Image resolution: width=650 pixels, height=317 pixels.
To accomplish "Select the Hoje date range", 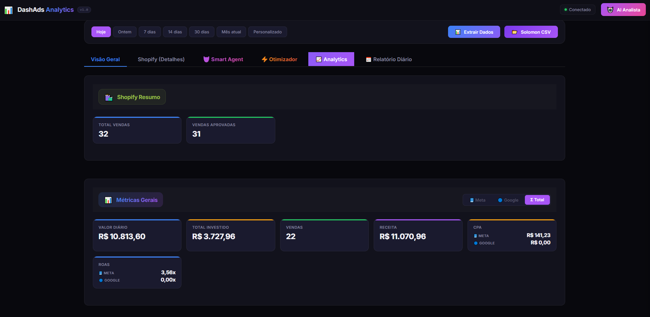I will click(x=101, y=32).
